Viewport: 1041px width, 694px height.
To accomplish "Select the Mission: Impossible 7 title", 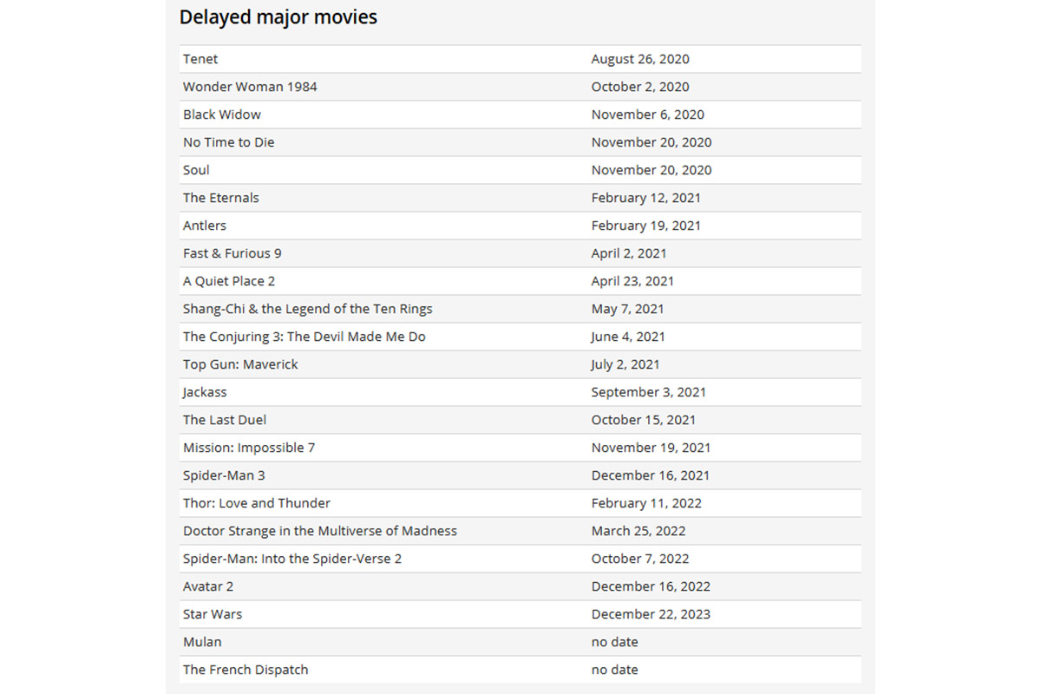I will [248, 448].
